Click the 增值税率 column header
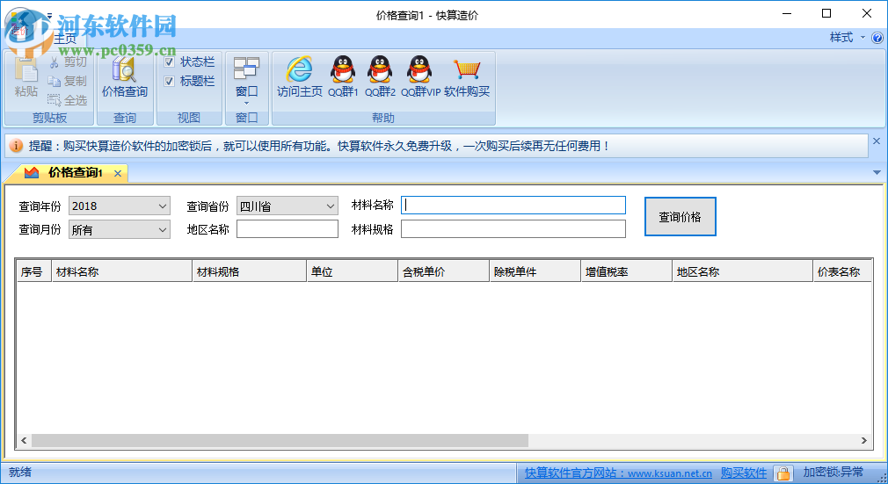Screen dimensions: 888x484 pyautogui.click(x=626, y=271)
